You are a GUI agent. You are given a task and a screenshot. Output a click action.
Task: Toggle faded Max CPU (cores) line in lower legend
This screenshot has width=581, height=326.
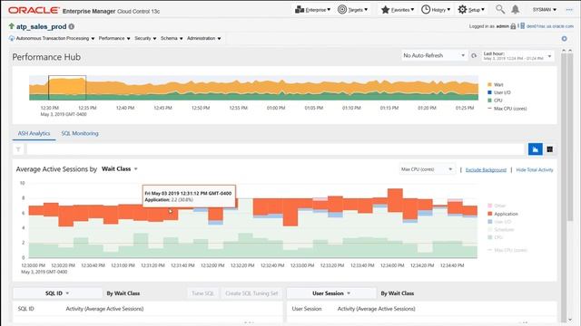pyautogui.click(x=507, y=250)
